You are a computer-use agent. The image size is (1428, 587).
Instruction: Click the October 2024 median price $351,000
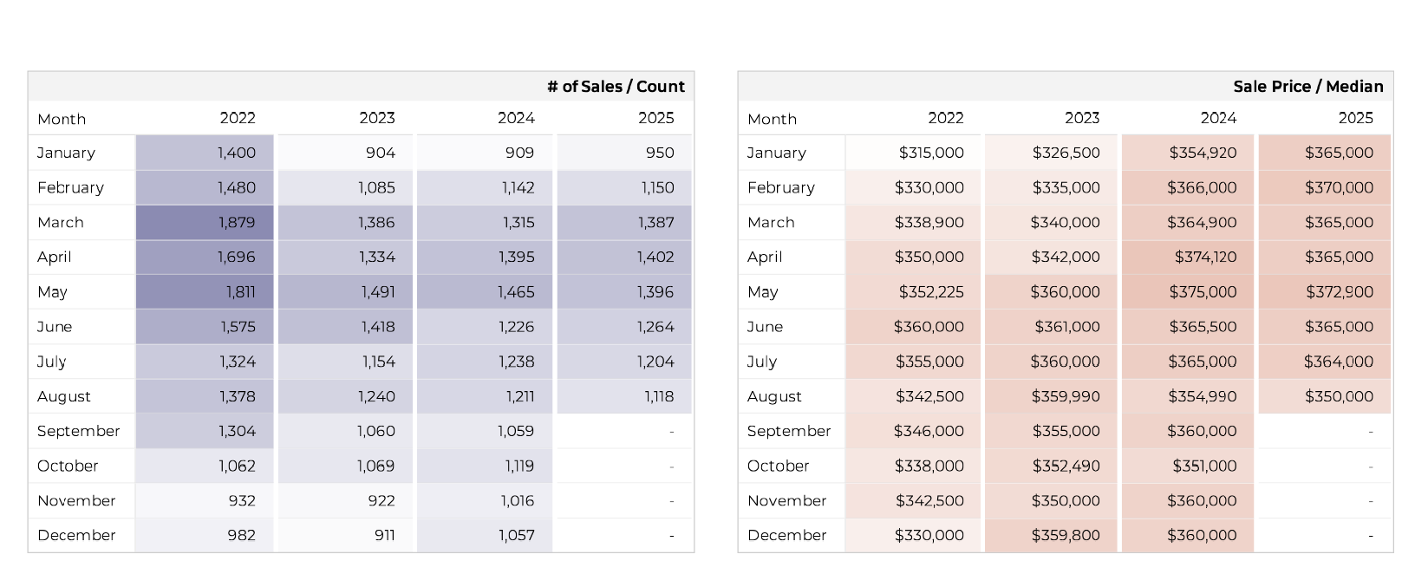click(1188, 466)
